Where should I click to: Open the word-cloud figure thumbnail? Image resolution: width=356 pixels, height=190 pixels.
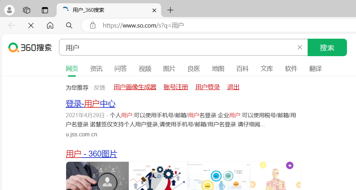(x=276, y=176)
